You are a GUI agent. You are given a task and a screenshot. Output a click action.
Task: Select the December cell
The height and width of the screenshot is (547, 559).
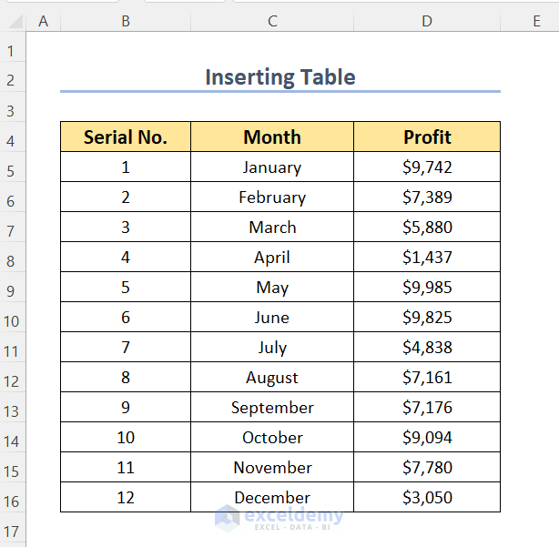[272, 498]
